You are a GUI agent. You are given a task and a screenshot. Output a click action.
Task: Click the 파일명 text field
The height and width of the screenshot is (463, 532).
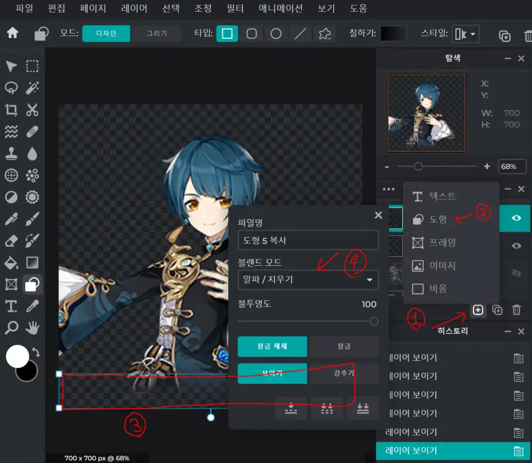pyautogui.click(x=308, y=240)
